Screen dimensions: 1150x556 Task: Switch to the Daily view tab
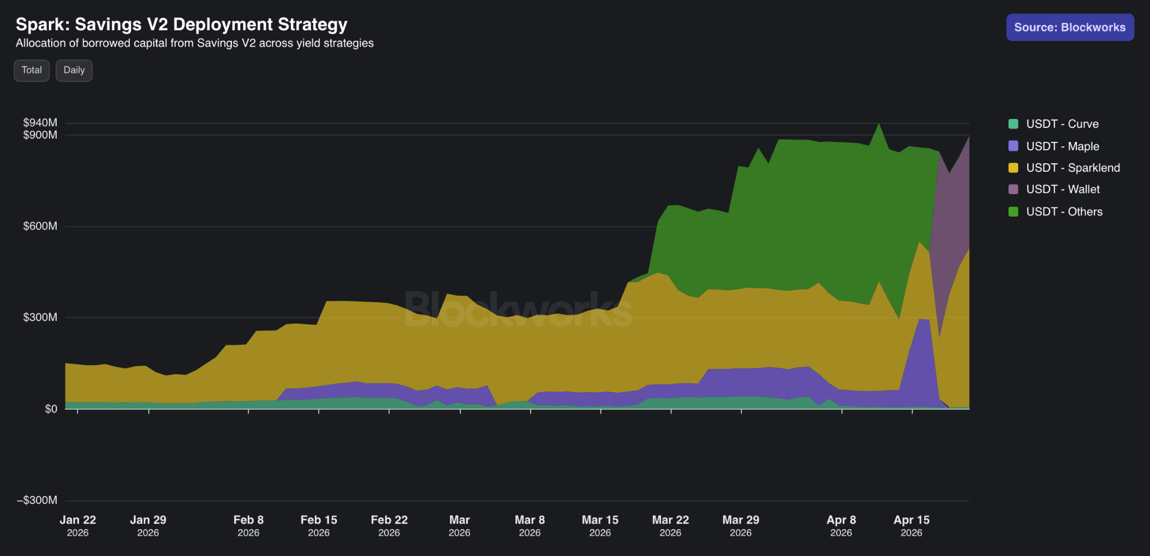74,70
